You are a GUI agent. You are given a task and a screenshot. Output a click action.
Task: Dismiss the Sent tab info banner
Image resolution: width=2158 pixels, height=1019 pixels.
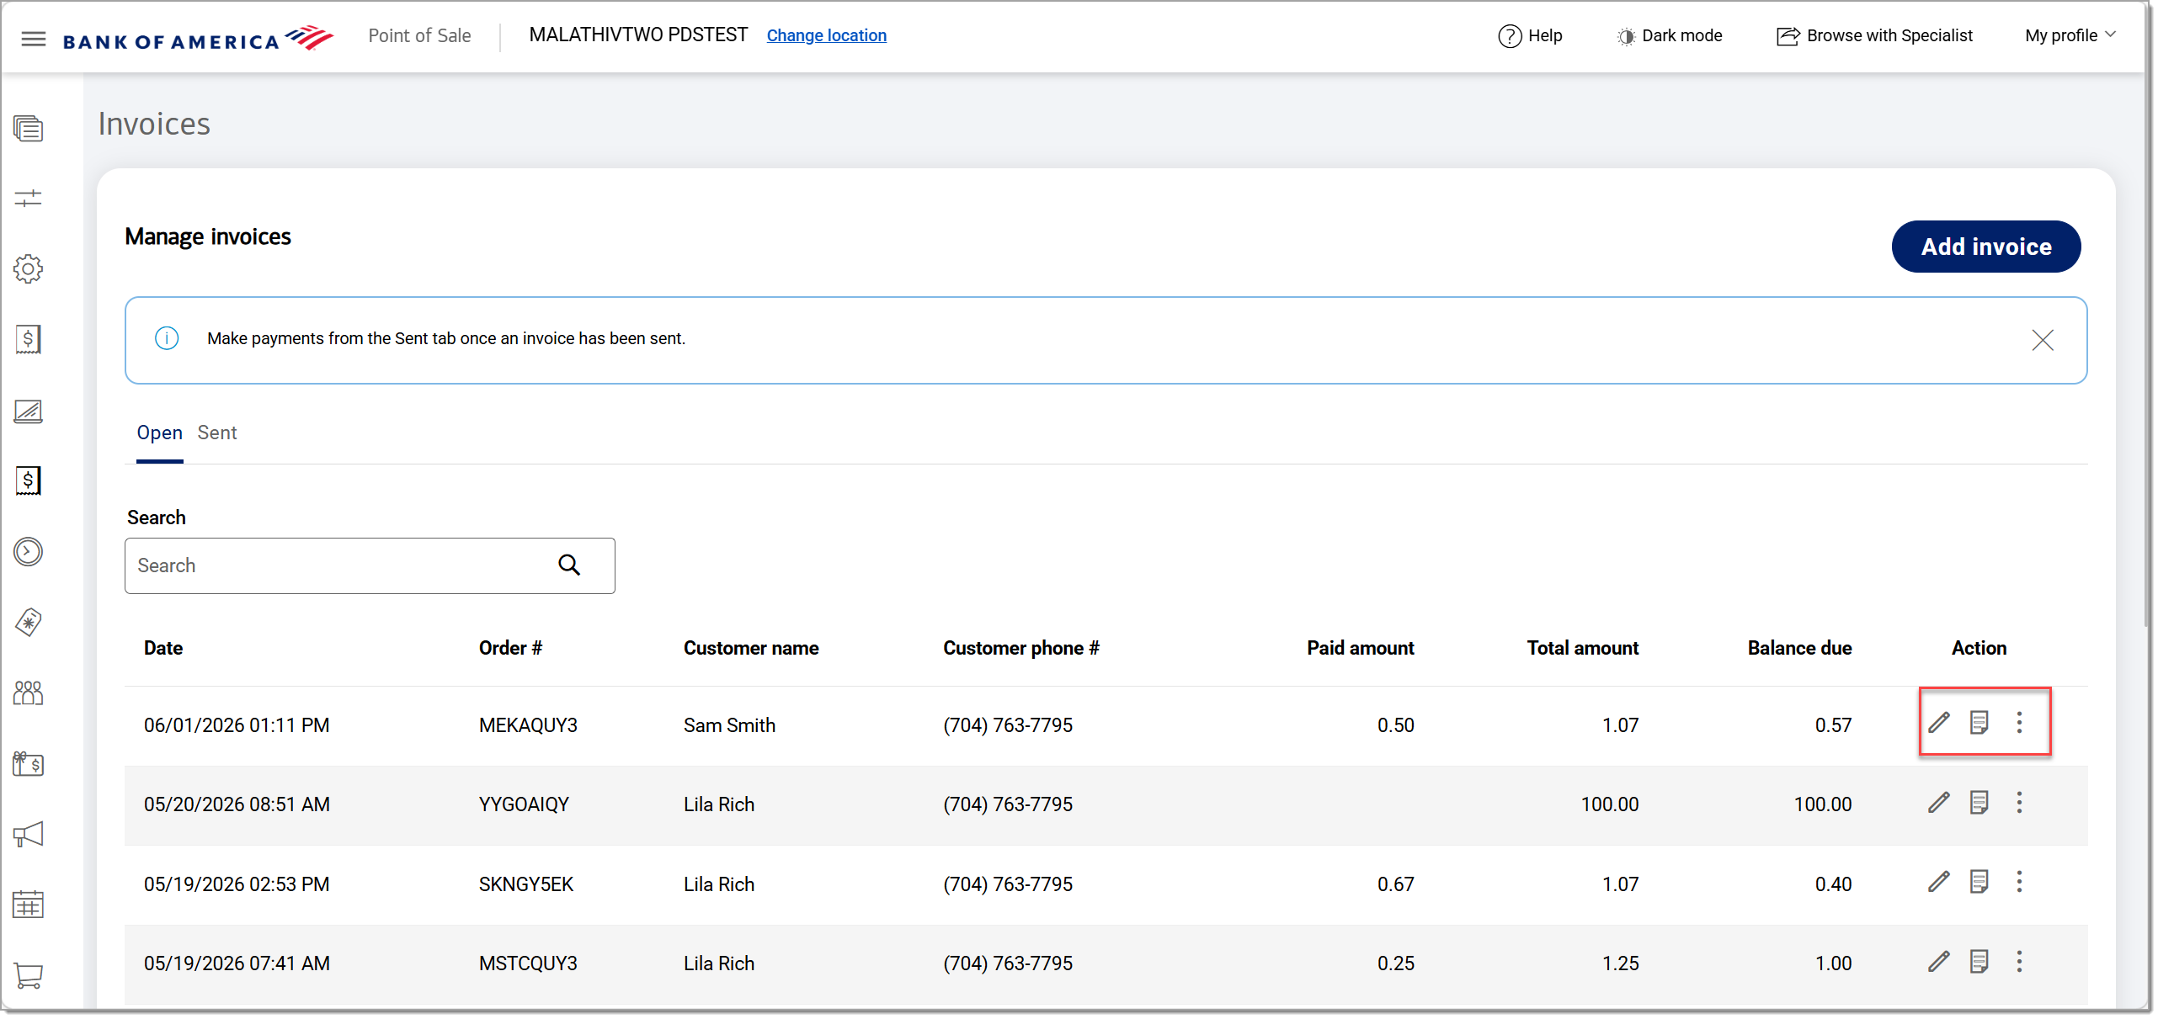tap(2043, 340)
